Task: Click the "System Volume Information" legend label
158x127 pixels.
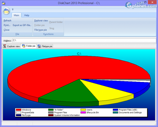Action: pyautogui.click(x=67, y=115)
